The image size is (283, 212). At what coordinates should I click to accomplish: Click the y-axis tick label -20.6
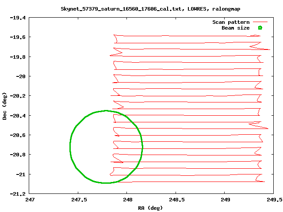[x=18, y=135]
